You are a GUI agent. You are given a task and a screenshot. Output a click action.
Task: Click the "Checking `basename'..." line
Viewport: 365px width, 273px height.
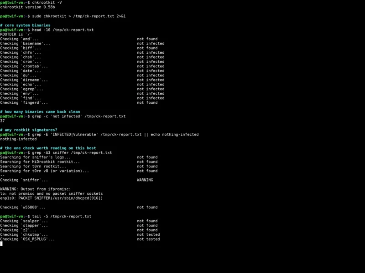(x=25, y=44)
